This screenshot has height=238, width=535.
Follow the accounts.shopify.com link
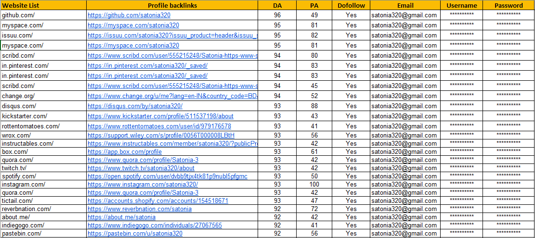pos(158,201)
